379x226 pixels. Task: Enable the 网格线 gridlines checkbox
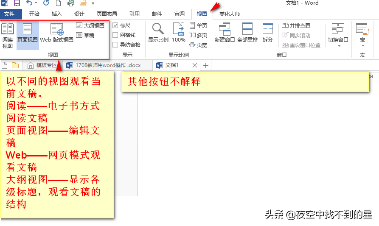115,35
